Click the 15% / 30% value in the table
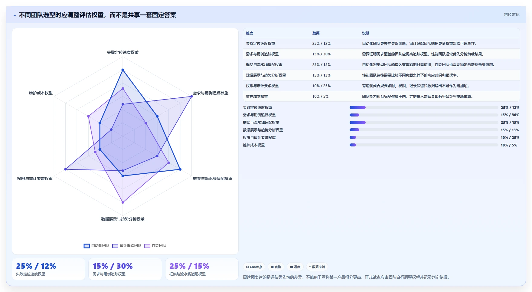This screenshot has height=292, width=532. point(321,54)
